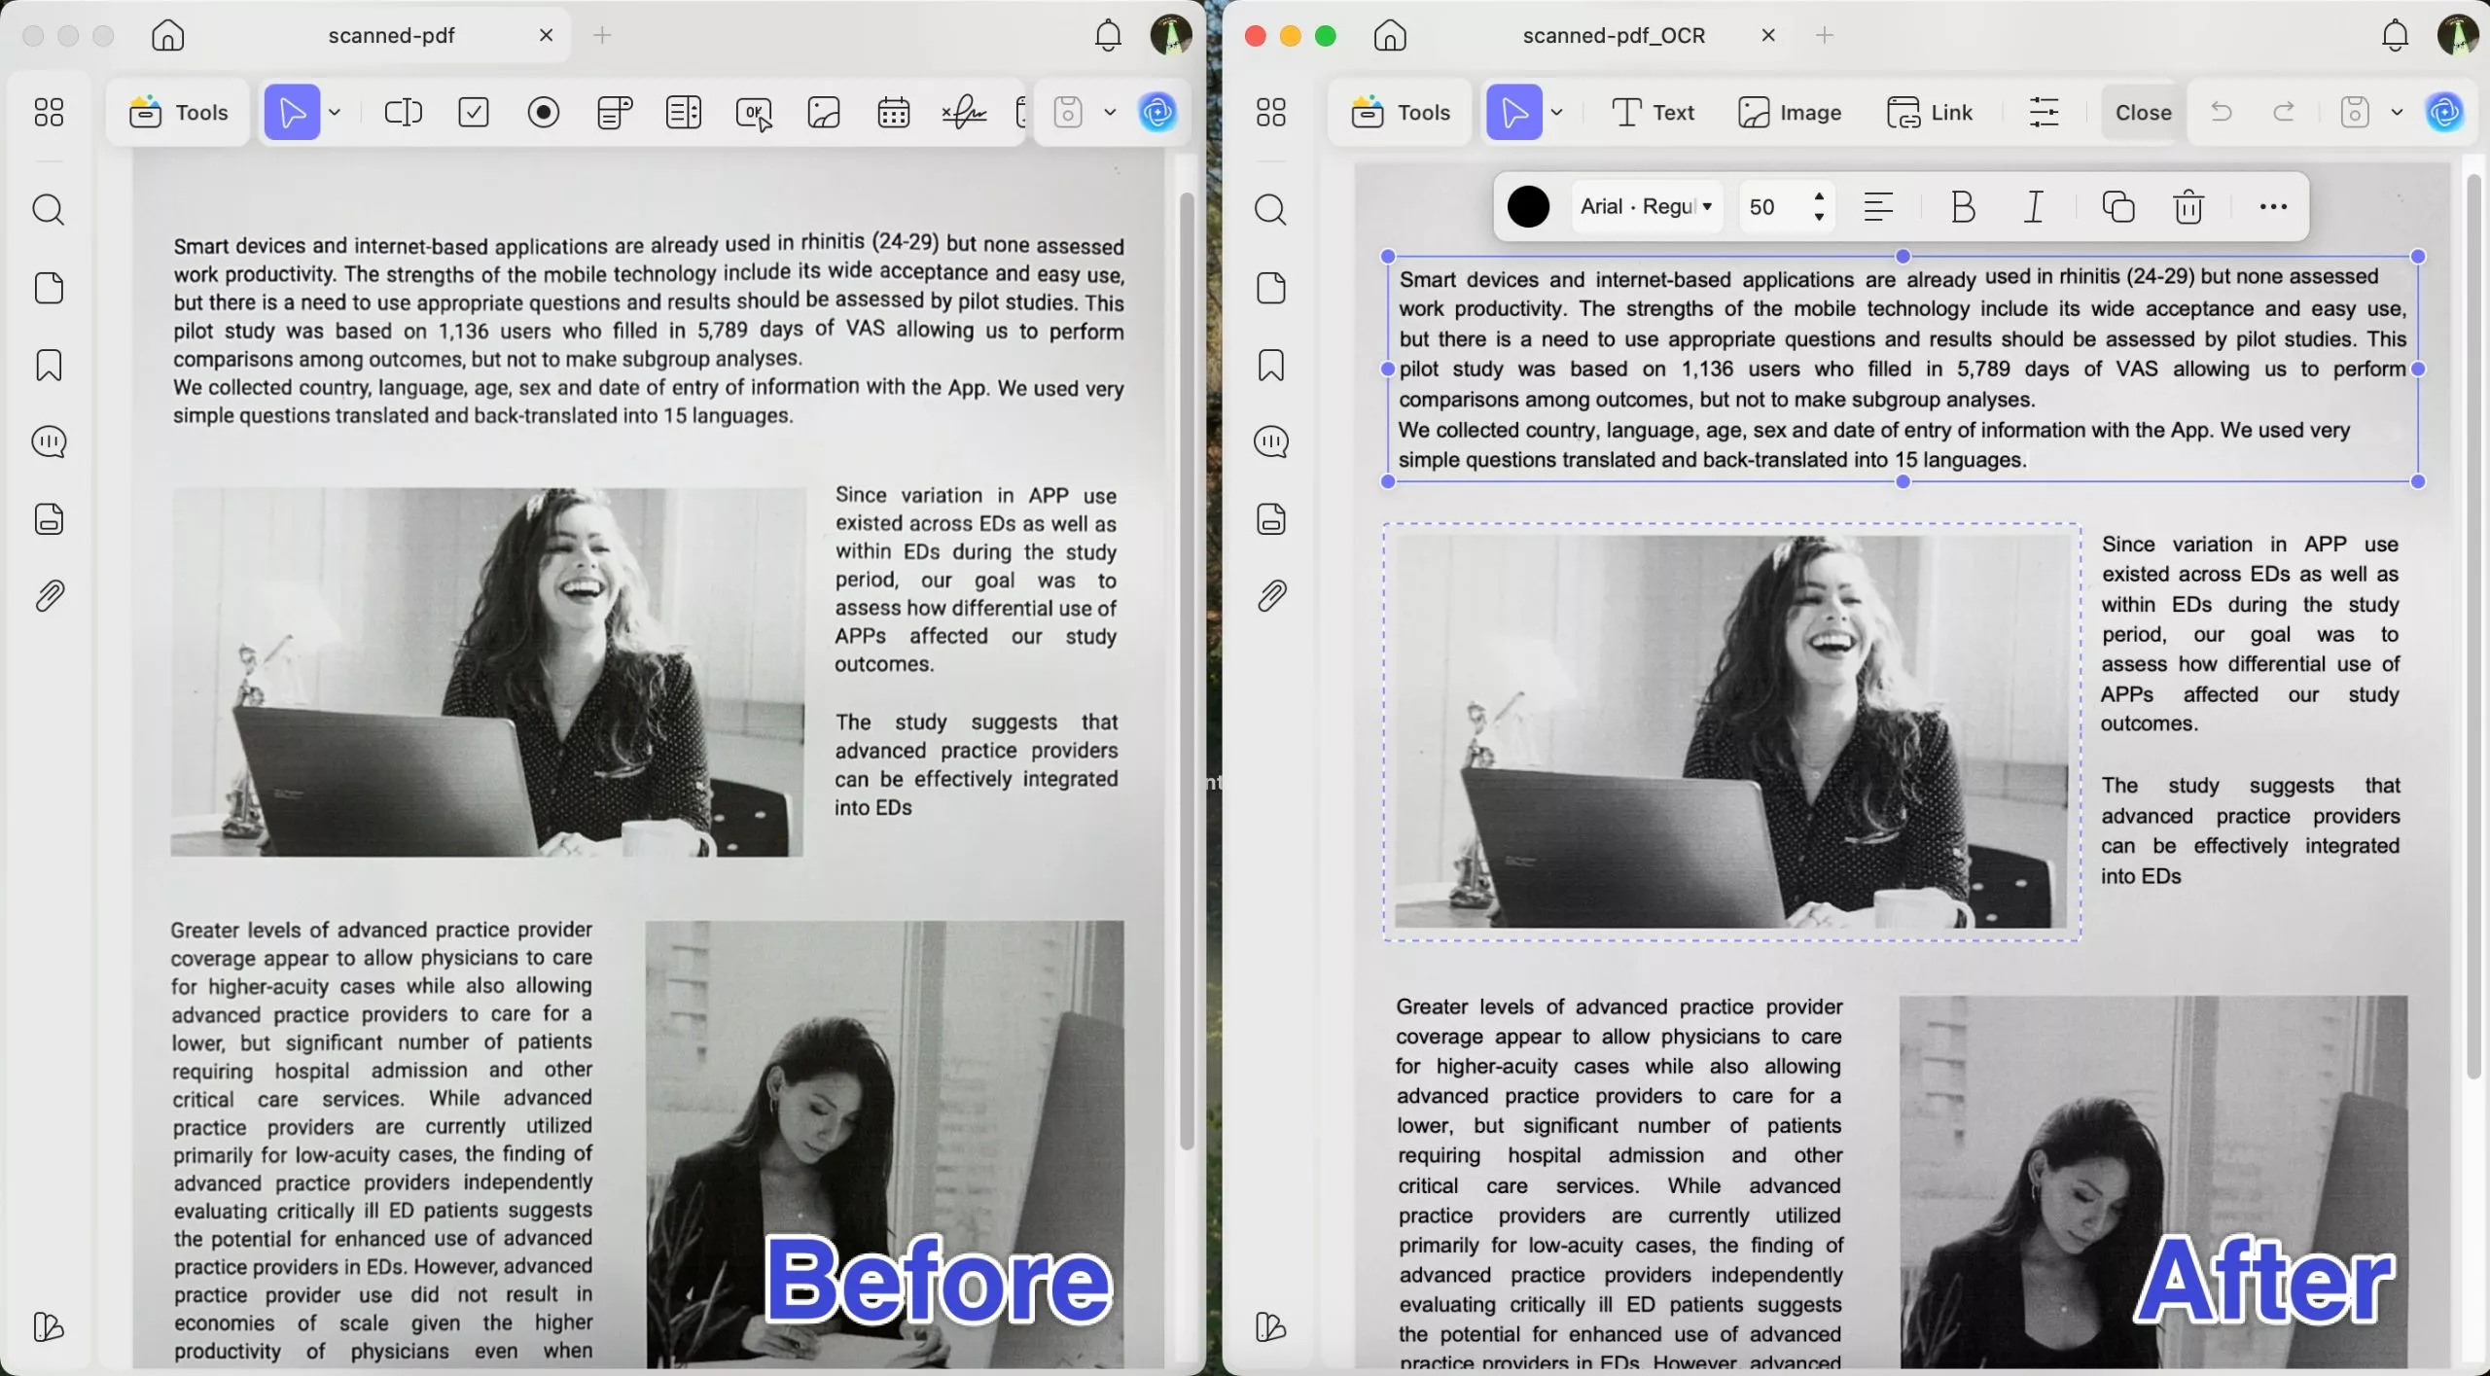2490x1376 pixels.
Task: Insert an Image in the OCR document
Action: pos(1790,113)
